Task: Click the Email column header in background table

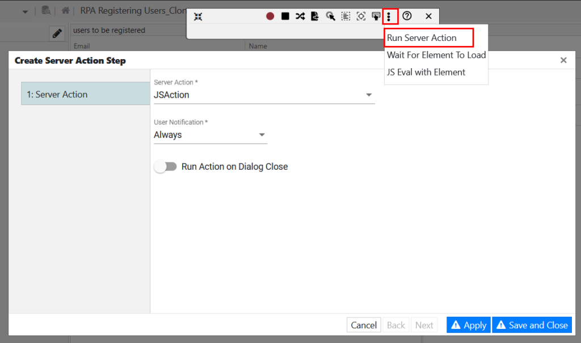Action: 82,47
